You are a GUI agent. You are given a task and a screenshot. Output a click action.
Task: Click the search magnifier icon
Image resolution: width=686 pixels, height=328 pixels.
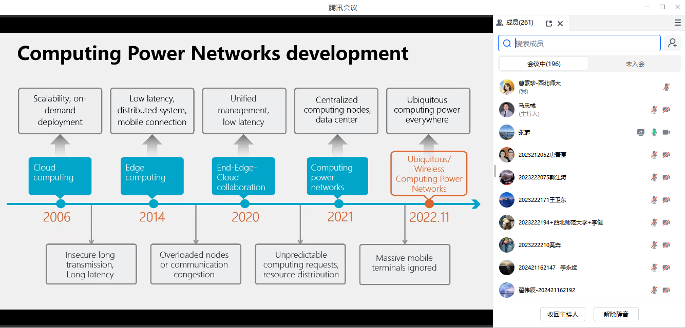pos(507,44)
